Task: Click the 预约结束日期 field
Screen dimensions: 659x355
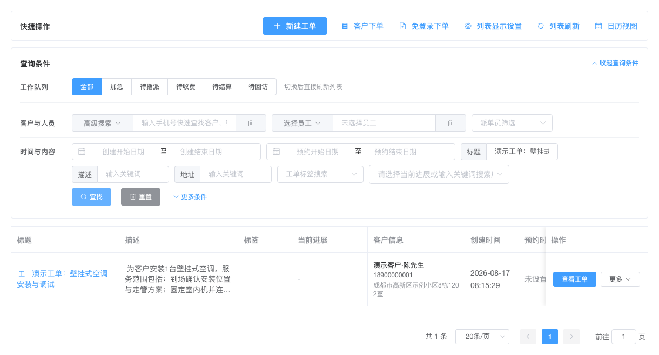Action: (x=395, y=152)
